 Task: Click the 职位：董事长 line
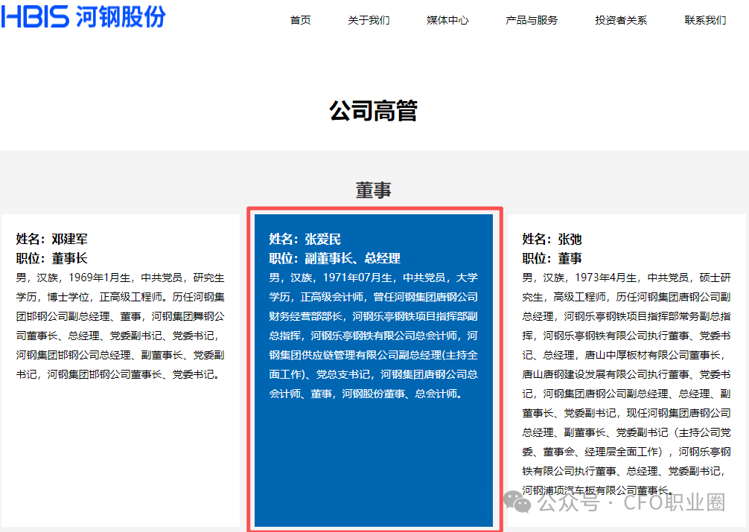pos(51,258)
